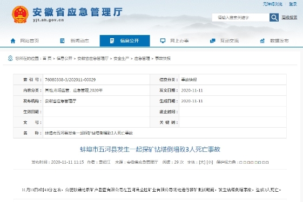Switch to the 数据发布 navigation tab
The height and width of the screenshot is (202, 303).
[274, 41]
